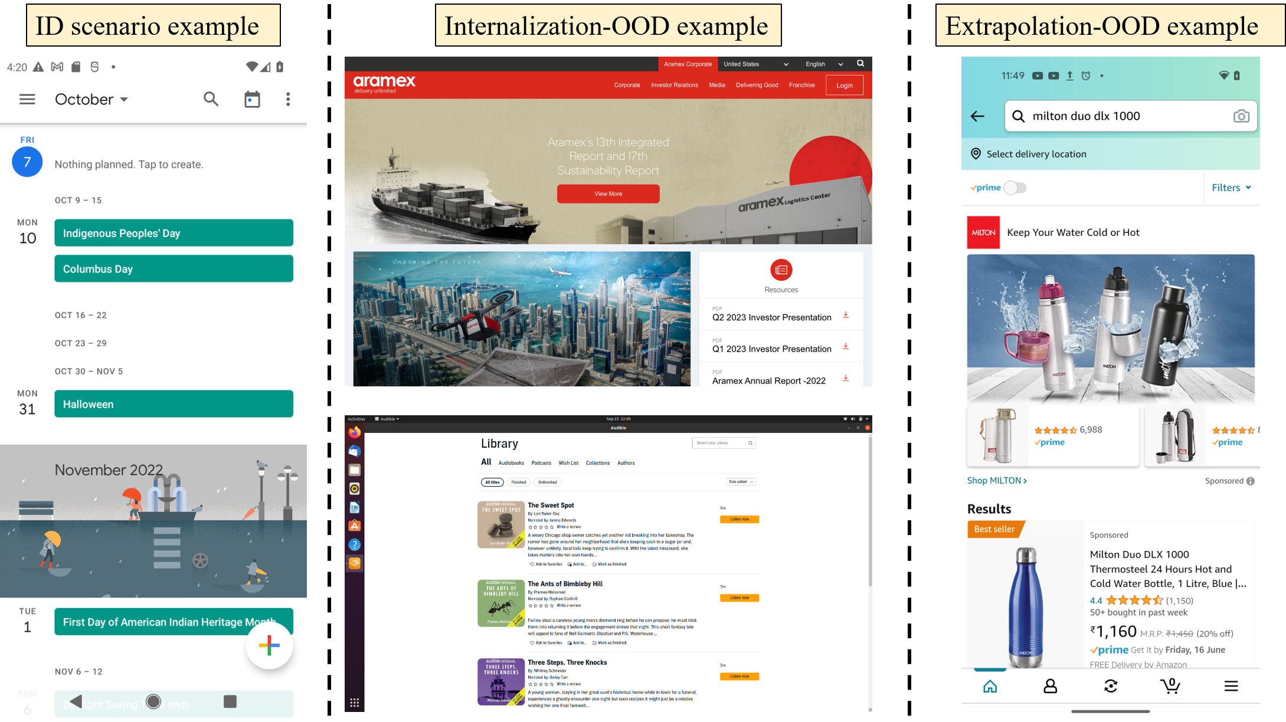Open the Shop MILTON link

pos(996,481)
